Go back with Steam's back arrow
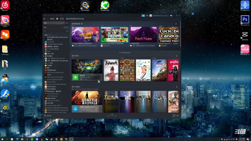 click(44, 19)
